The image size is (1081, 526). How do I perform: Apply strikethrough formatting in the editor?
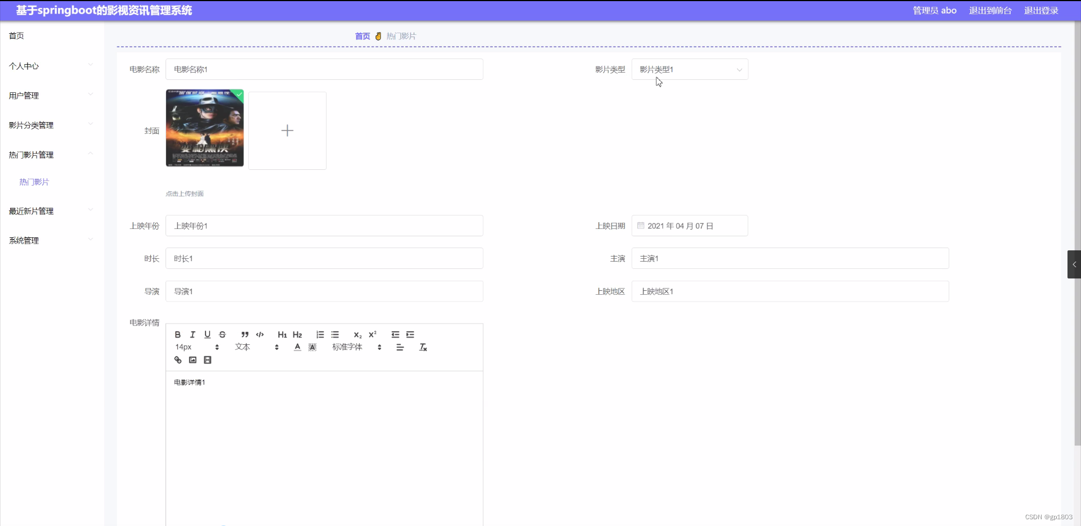tap(222, 334)
